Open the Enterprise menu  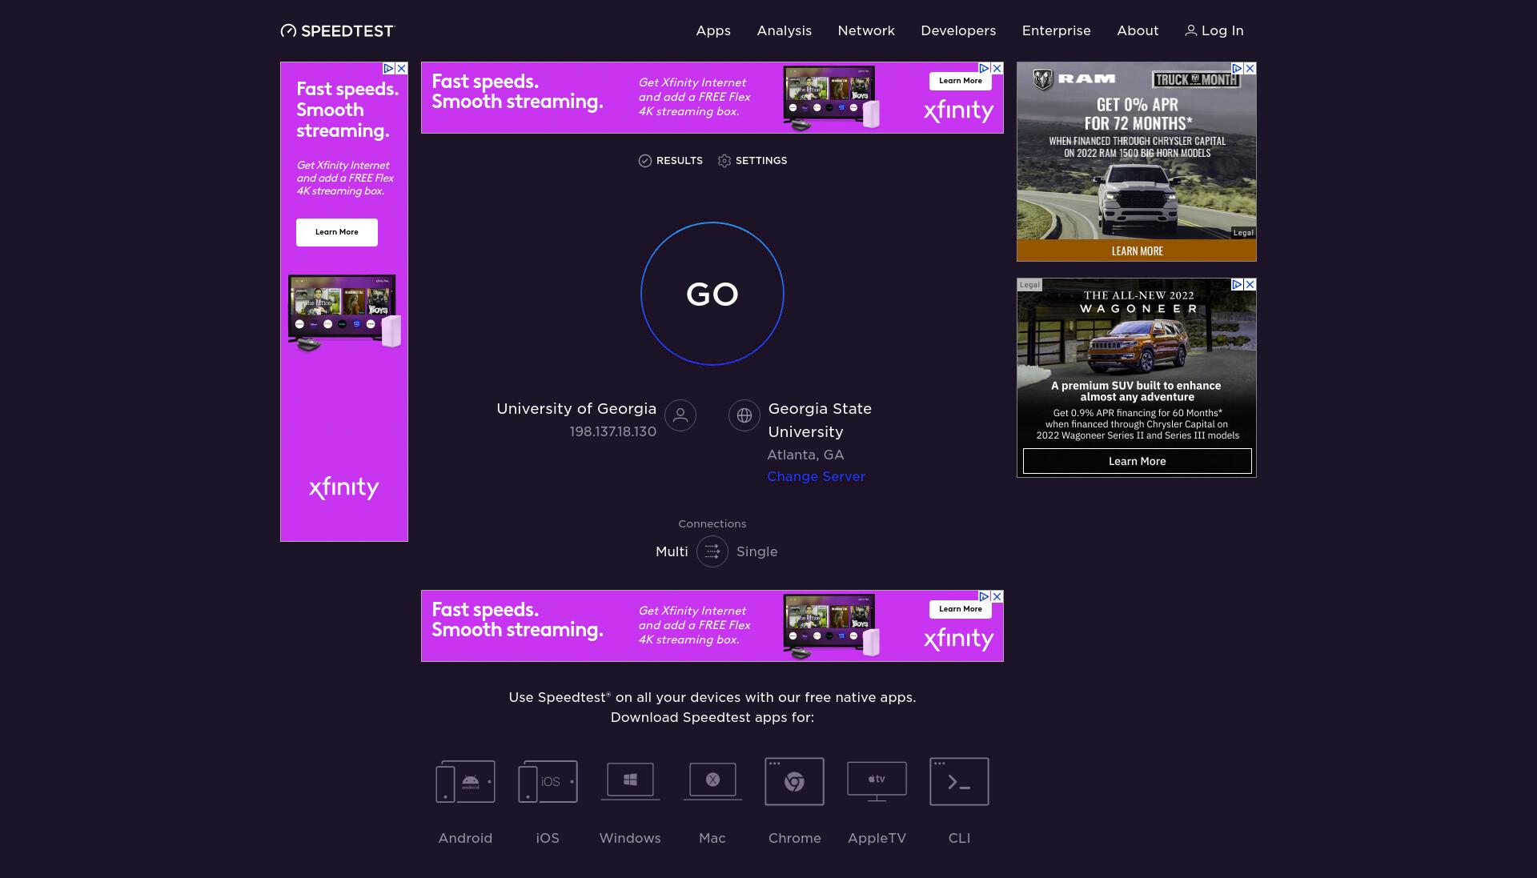point(1056,30)
